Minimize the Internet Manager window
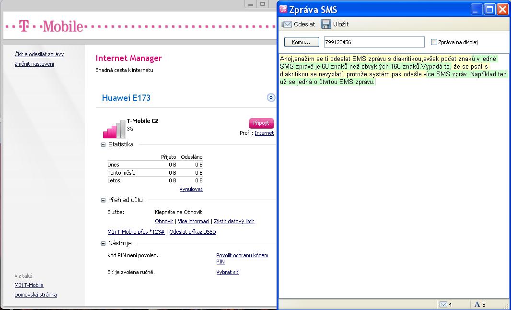Viewport: 511px width, 310px height. coord(251,4)
